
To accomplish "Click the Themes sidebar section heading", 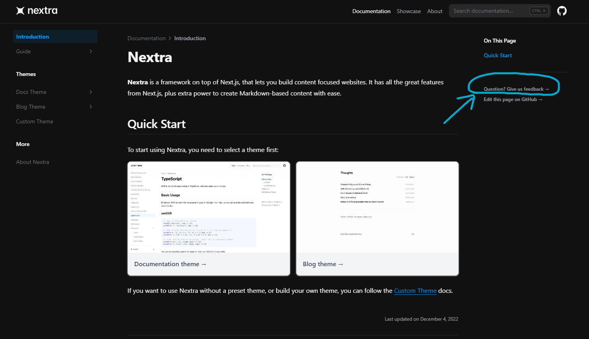I will coord(26,74).
